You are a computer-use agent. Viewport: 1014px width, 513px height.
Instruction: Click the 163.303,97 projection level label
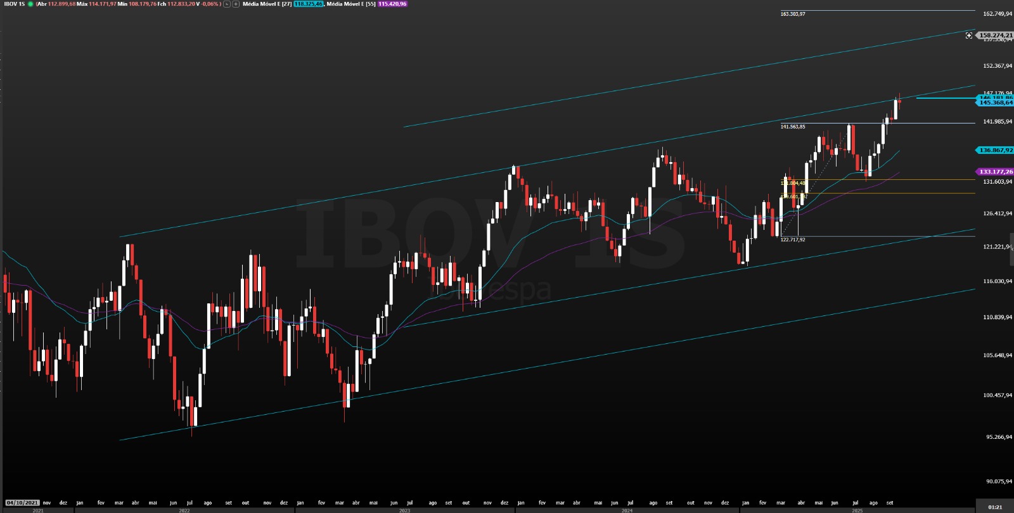(793, 14)
